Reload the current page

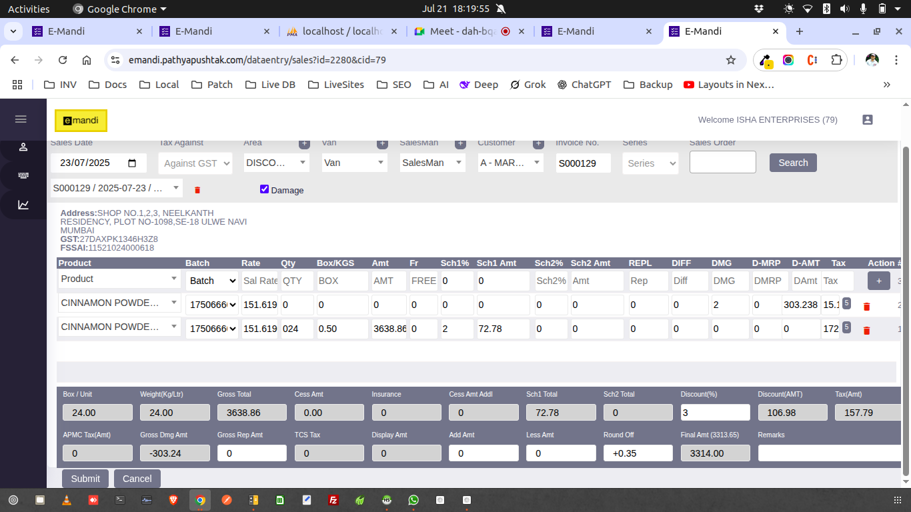(x=63, y=60)
